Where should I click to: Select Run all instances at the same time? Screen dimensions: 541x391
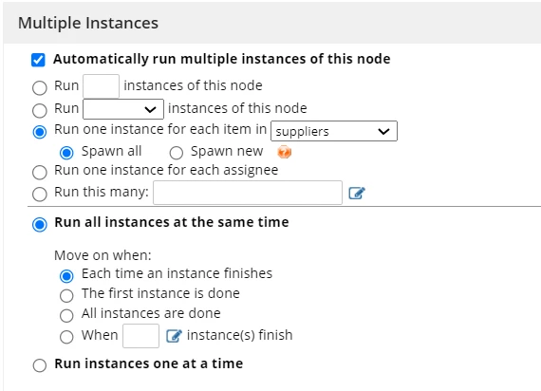(40, 225)
